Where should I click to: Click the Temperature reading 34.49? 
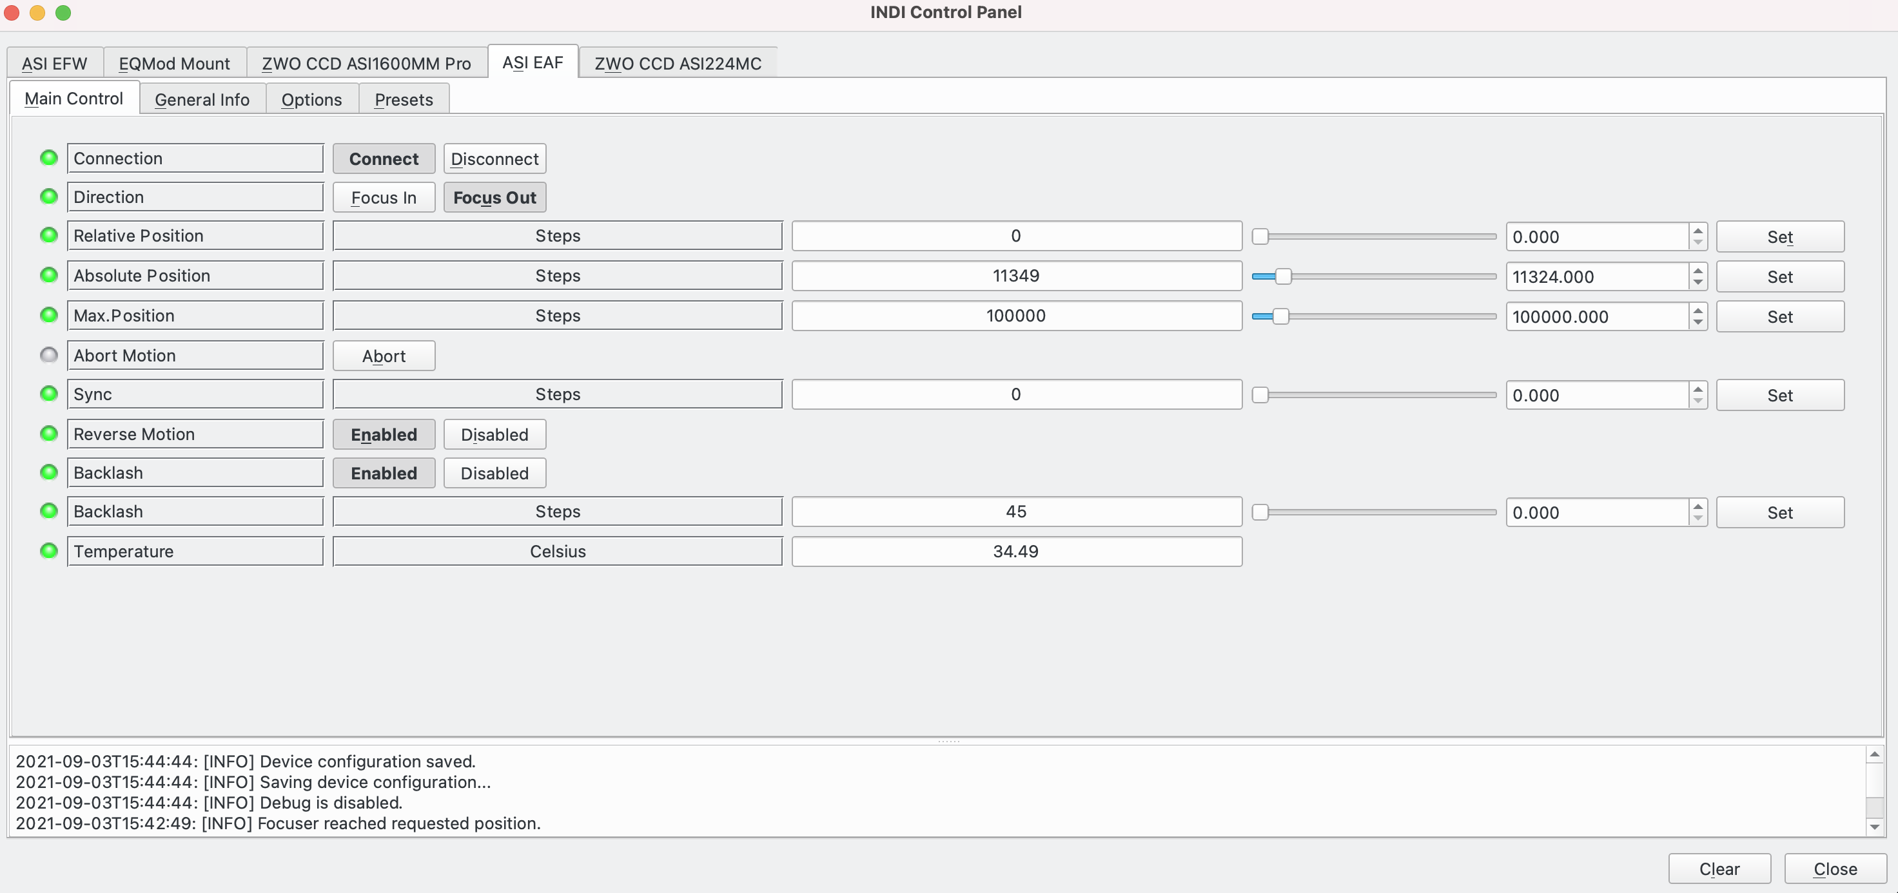tap(1017, 552)
